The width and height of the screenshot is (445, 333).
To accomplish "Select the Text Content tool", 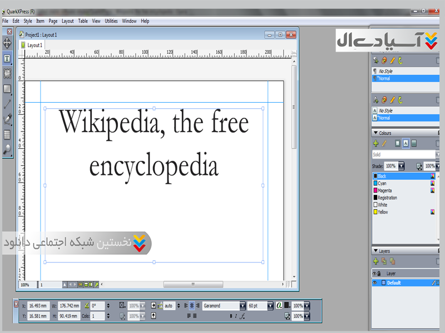I will coord(7,58).
